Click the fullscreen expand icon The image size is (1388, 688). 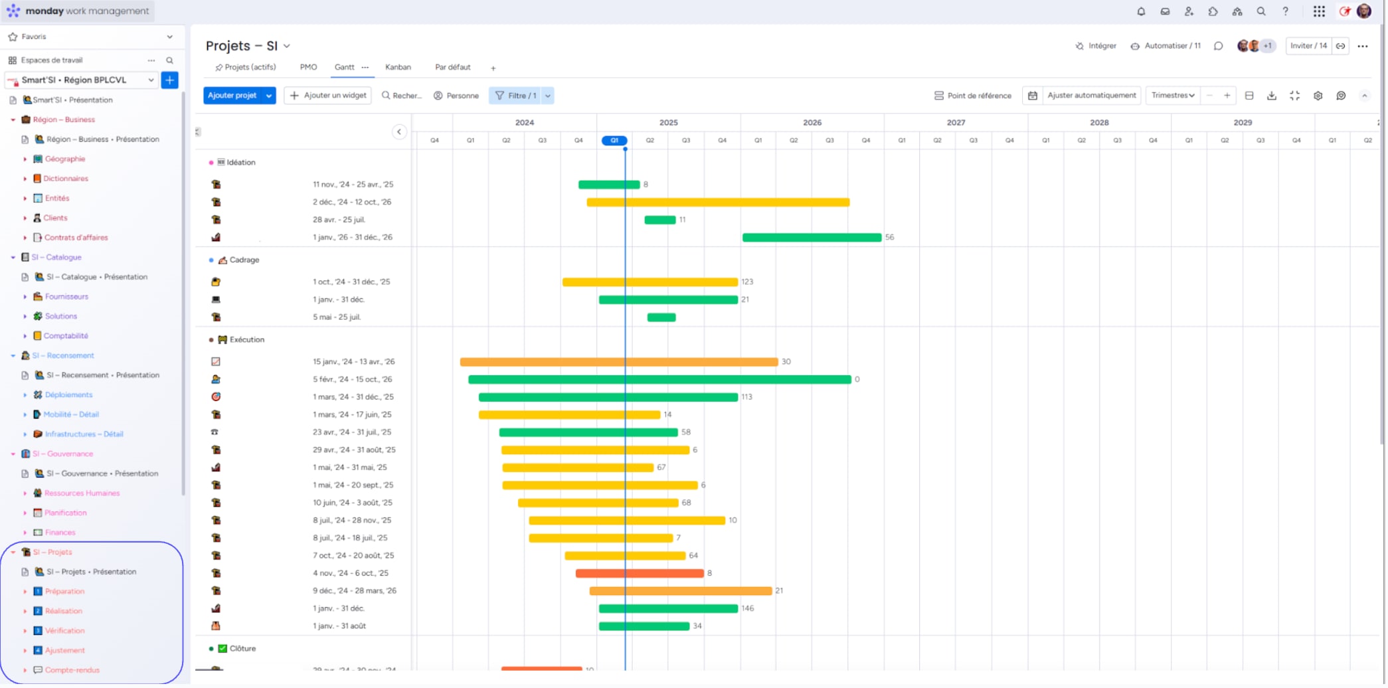click(1294, 96)
